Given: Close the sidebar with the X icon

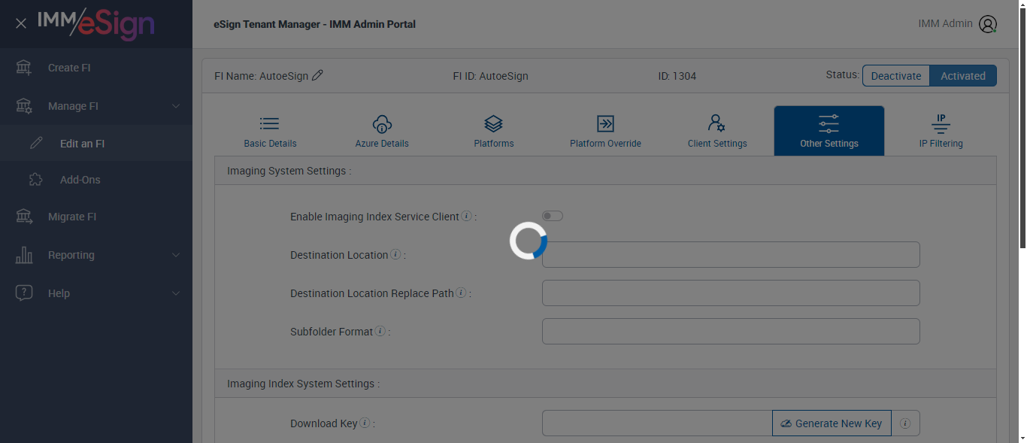Looking at the screenshot, I should [21, 23].
